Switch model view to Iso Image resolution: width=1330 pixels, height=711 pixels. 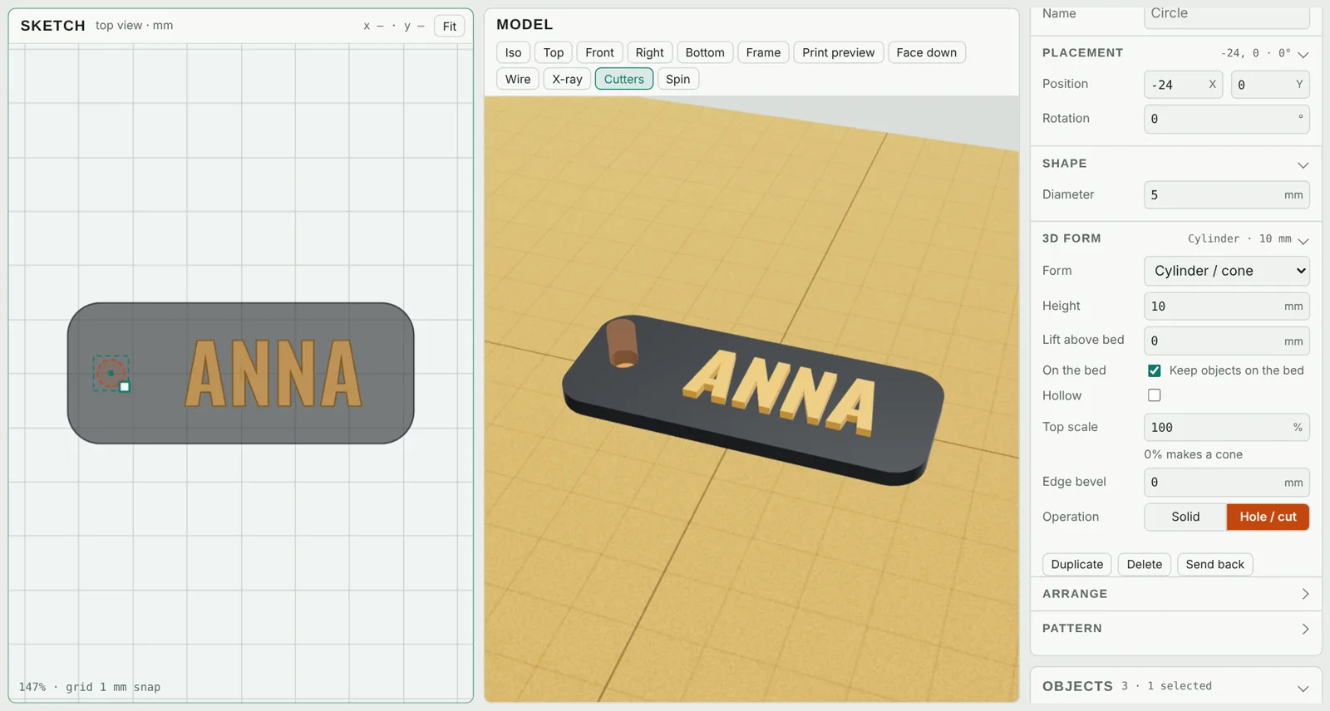(513, 52)
